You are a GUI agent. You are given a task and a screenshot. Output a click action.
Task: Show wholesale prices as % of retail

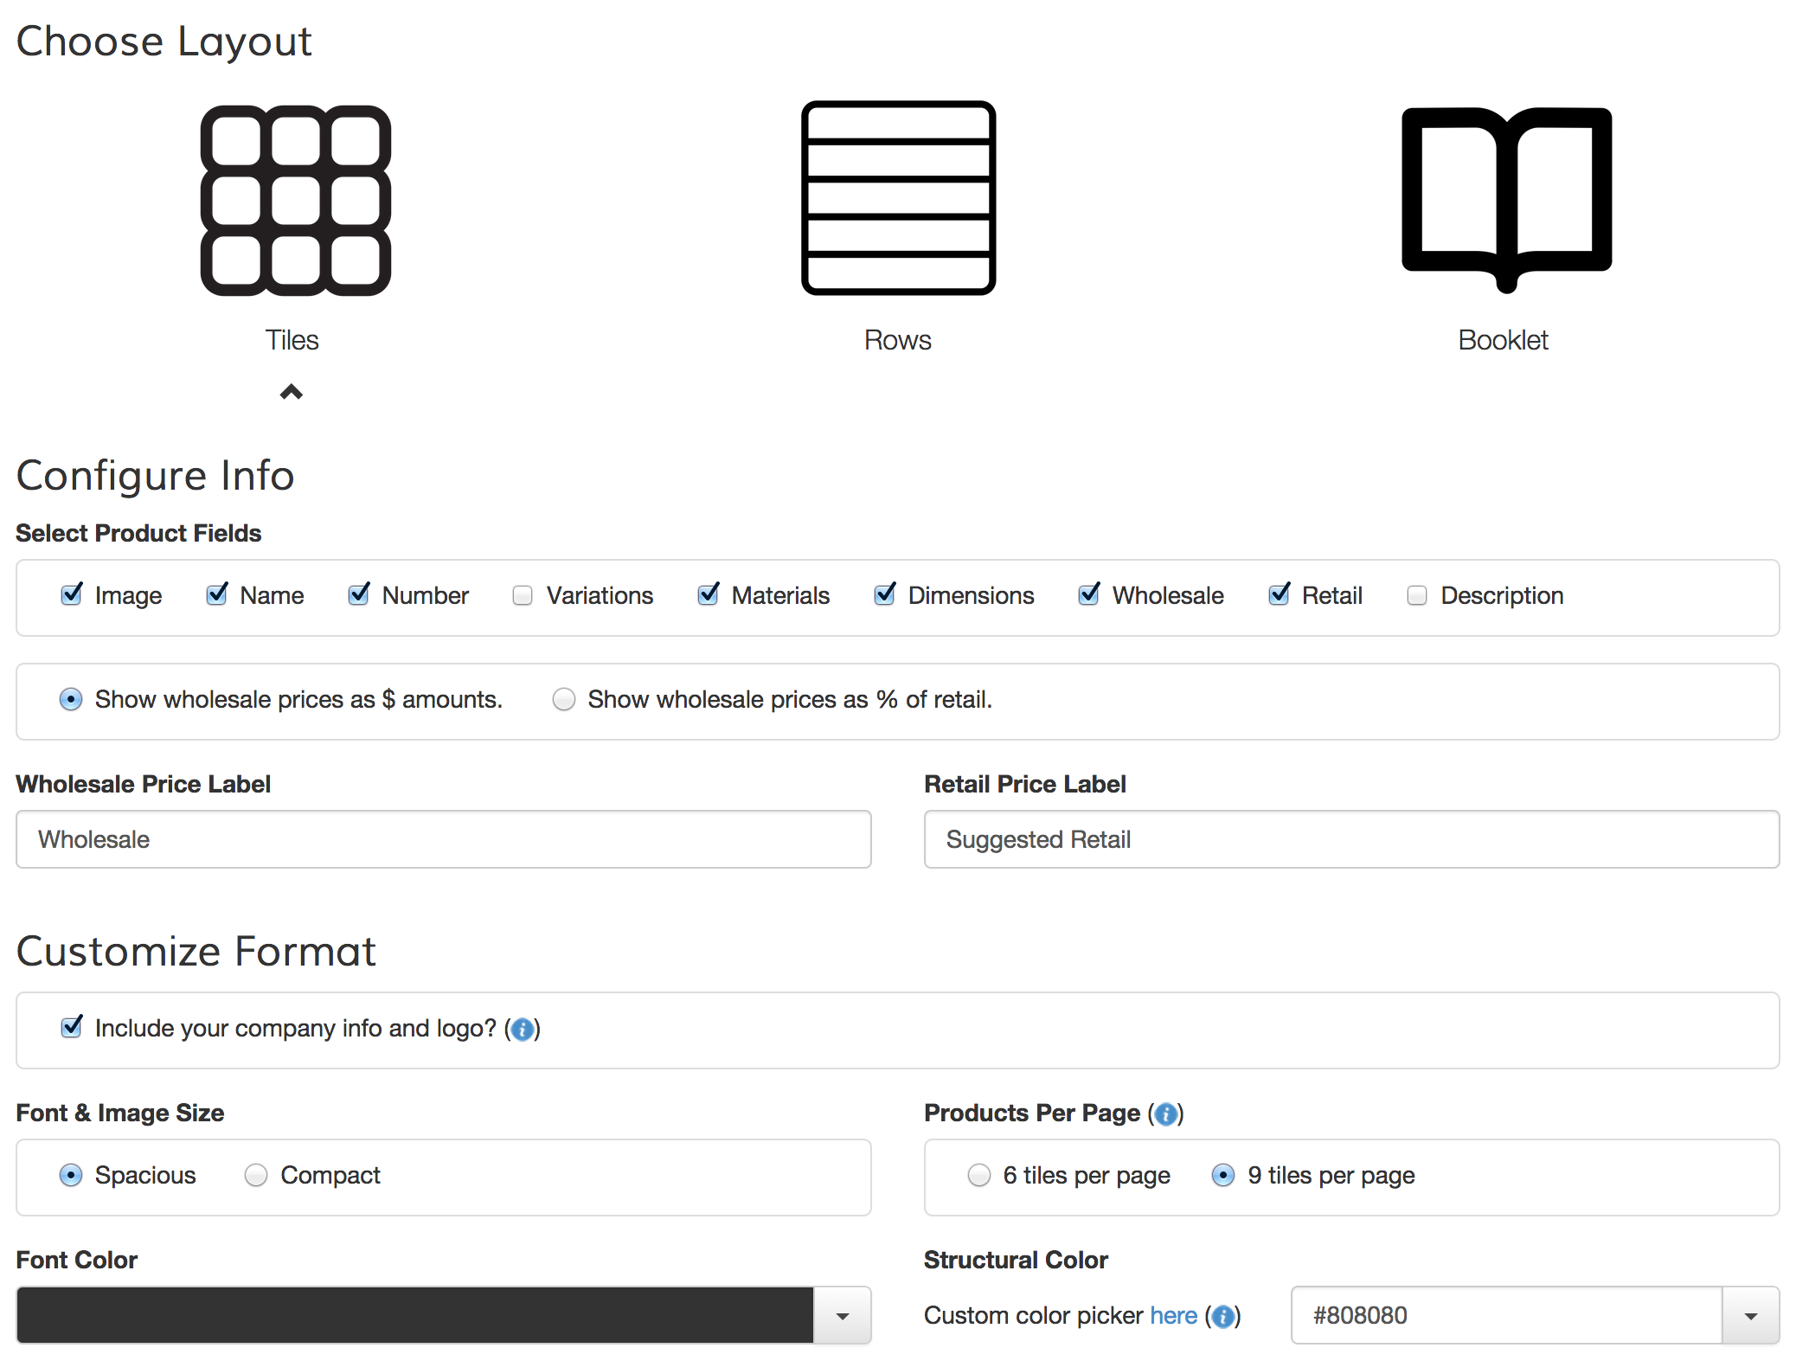click(564, 699)
